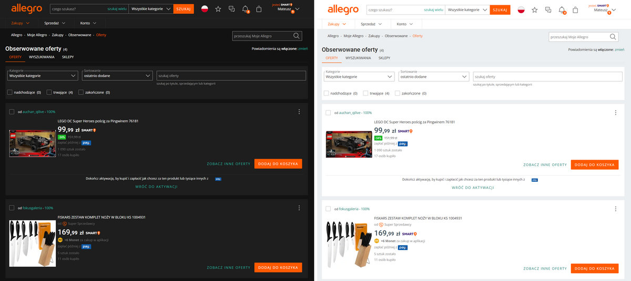Tick trwające checkbox in light theme
This screenshot has width=631, height=281.
(365, 93)
